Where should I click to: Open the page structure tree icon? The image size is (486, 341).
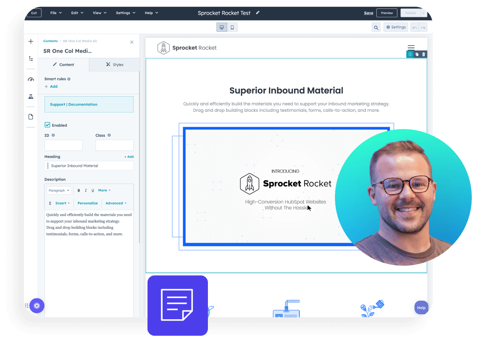[x=31, y=59]
